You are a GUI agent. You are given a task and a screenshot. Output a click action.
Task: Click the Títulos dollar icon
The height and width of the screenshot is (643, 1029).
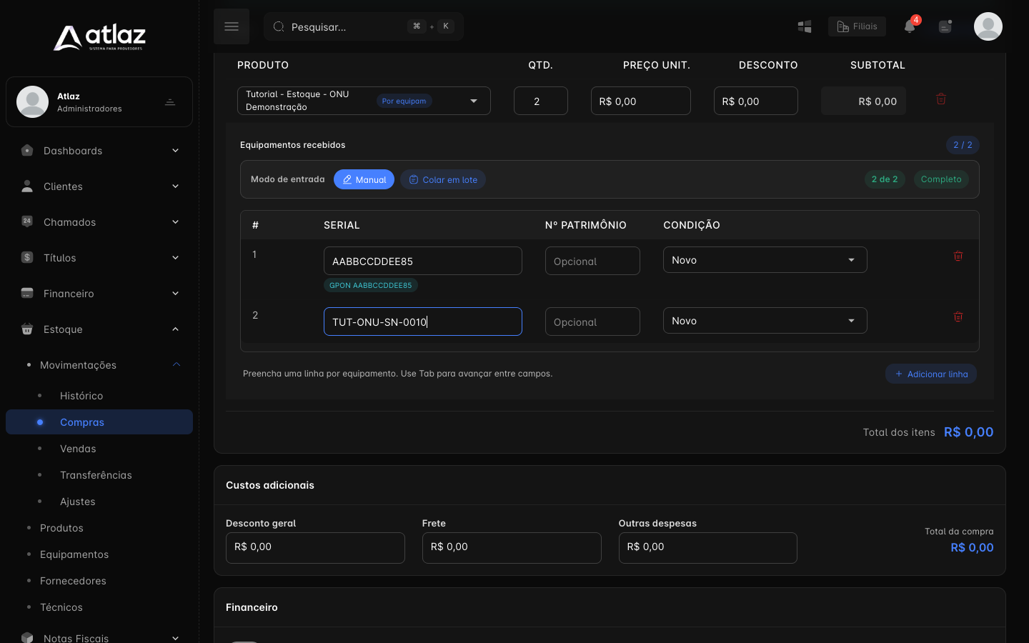point(27,257)
